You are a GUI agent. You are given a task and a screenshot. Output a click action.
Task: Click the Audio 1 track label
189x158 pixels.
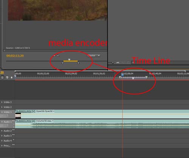point(8,122)
